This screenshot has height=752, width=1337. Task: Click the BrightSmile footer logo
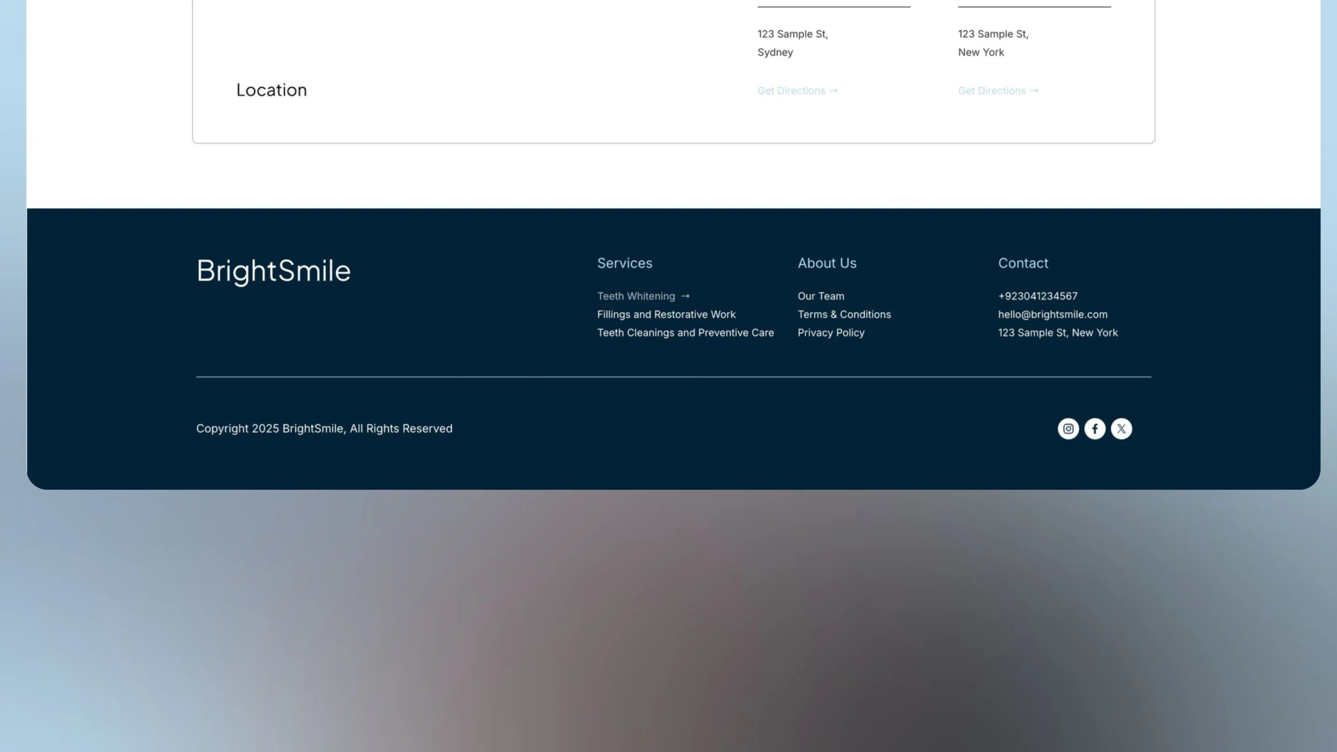(x=273, y=270)
